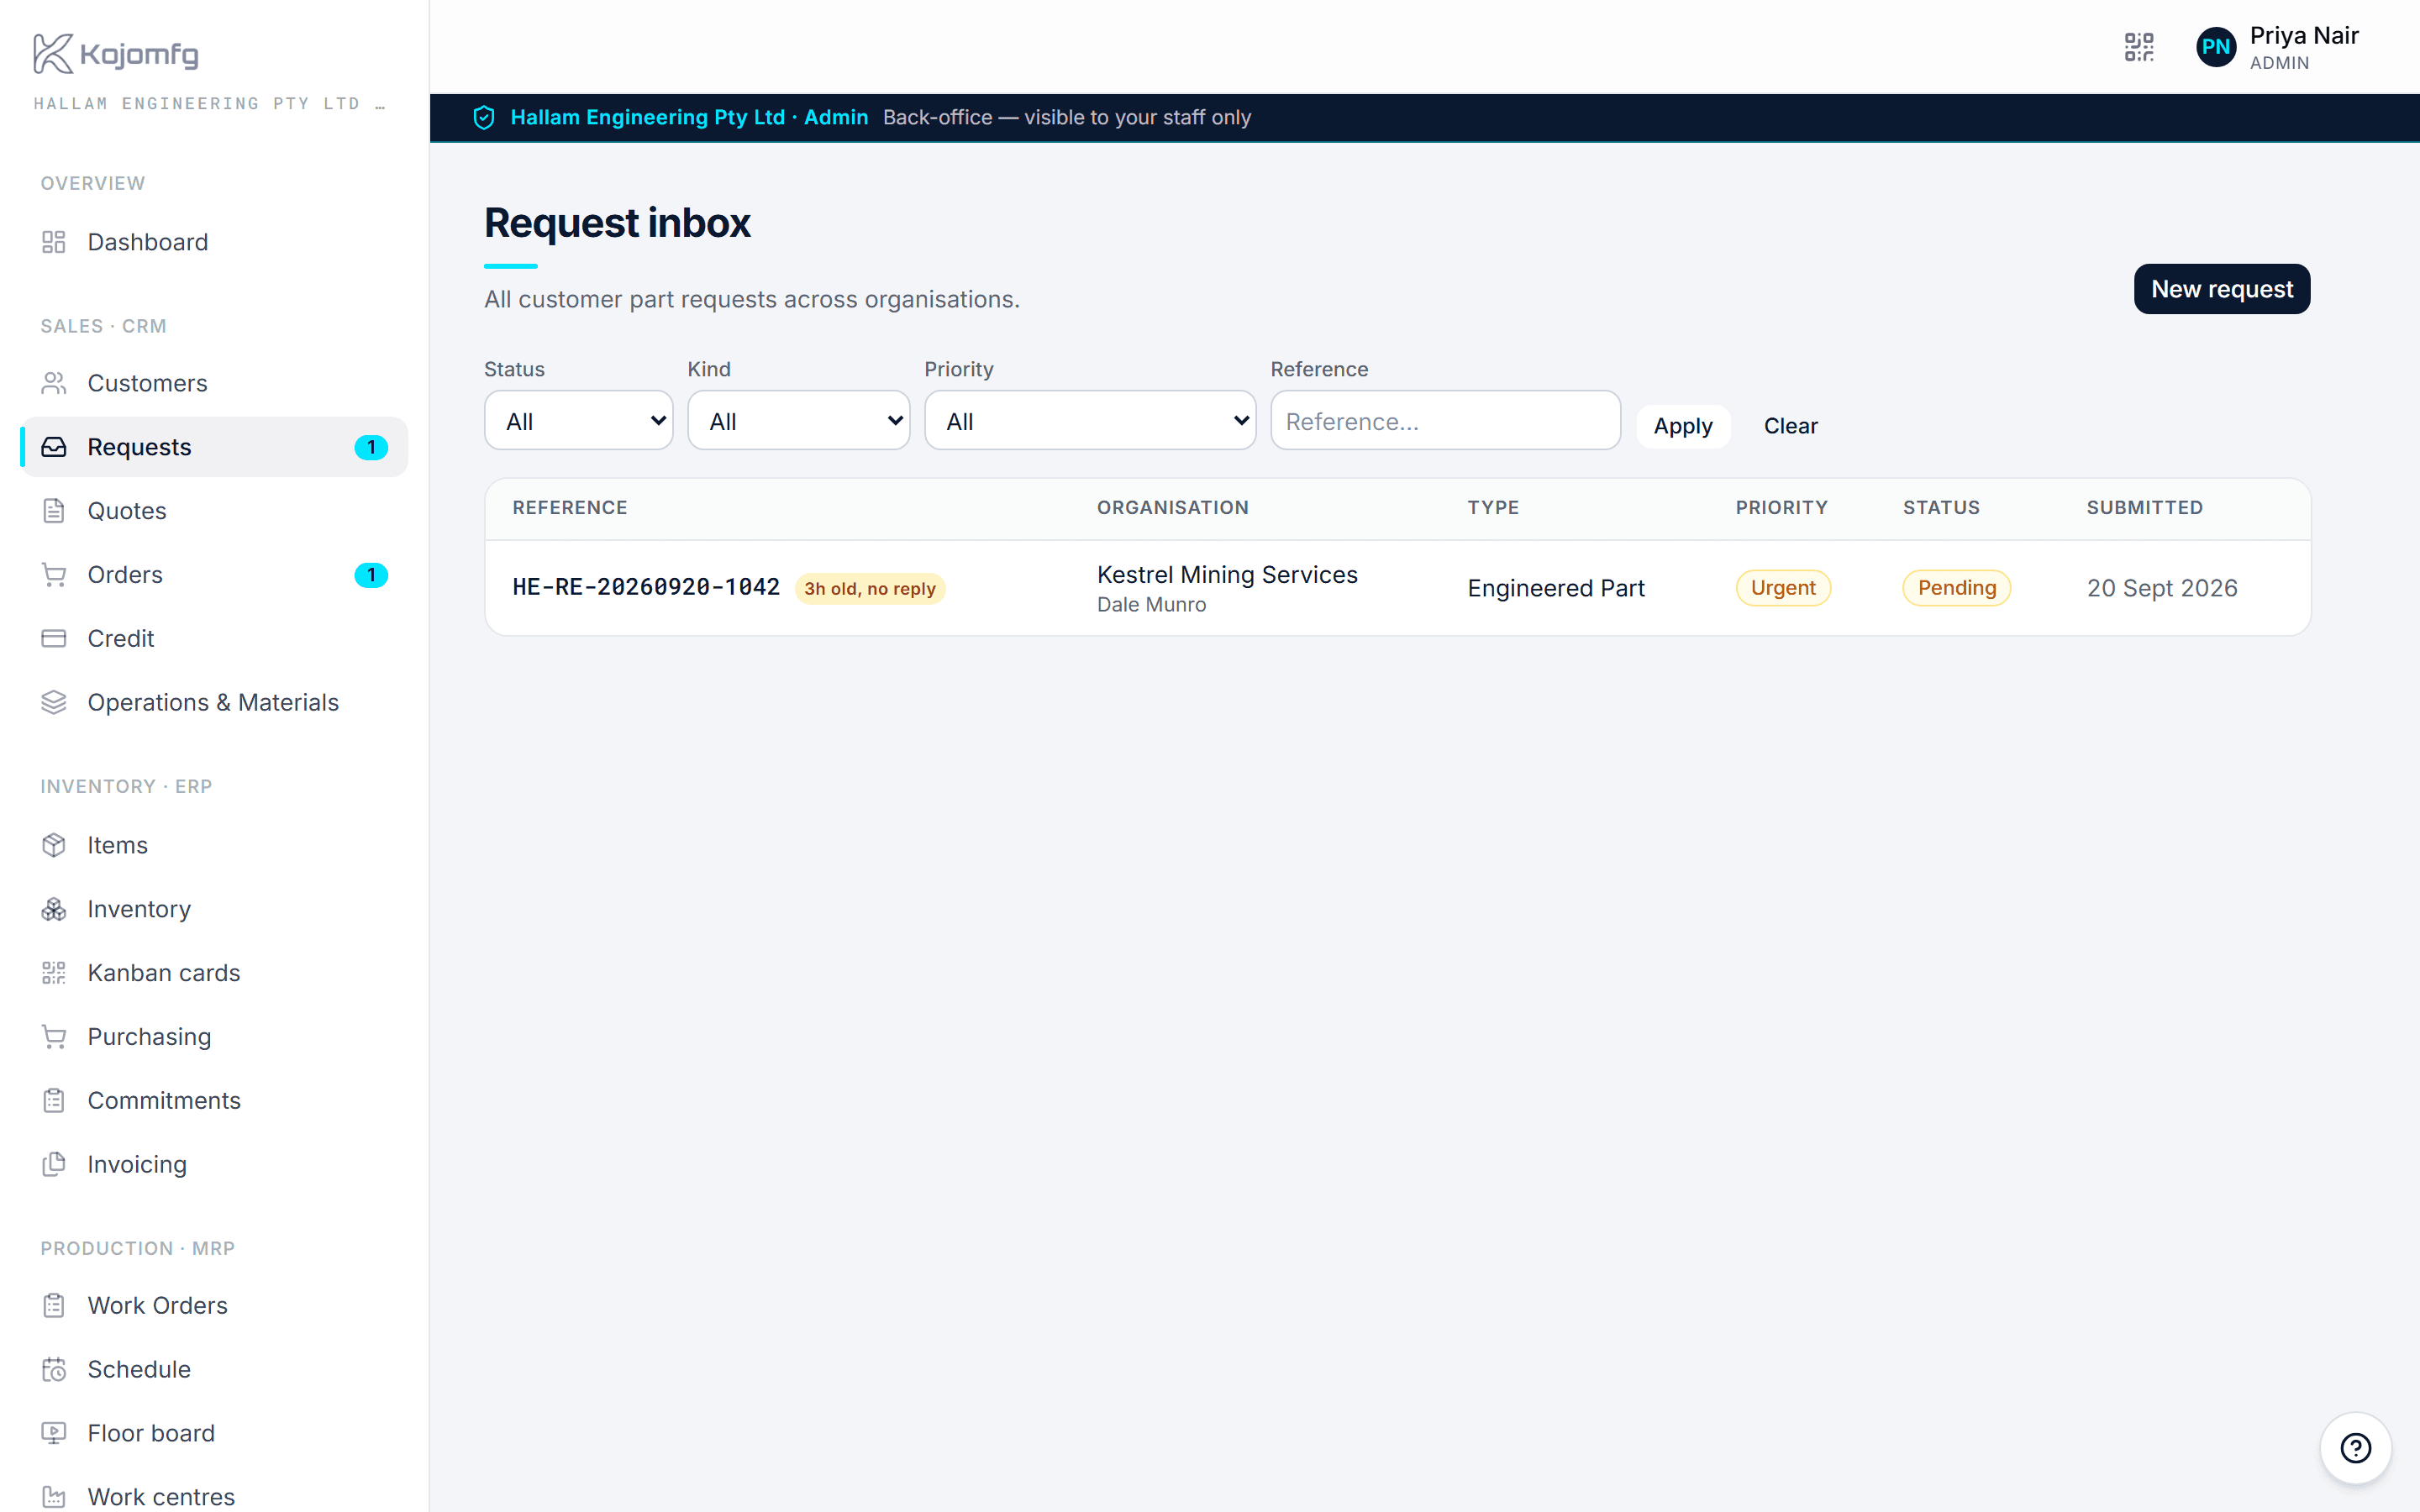Go to Invoicing
2420x1512 pixels.
click(x=214, y=1164)
